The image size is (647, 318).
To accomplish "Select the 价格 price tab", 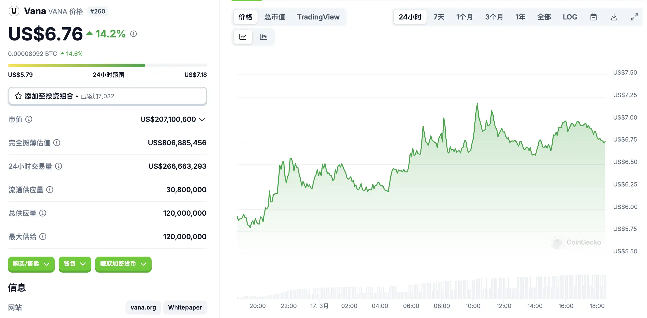I will (245, 17).
